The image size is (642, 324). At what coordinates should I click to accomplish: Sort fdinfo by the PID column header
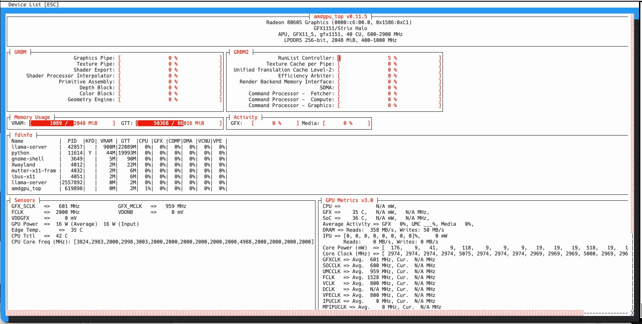click(72, 141)
